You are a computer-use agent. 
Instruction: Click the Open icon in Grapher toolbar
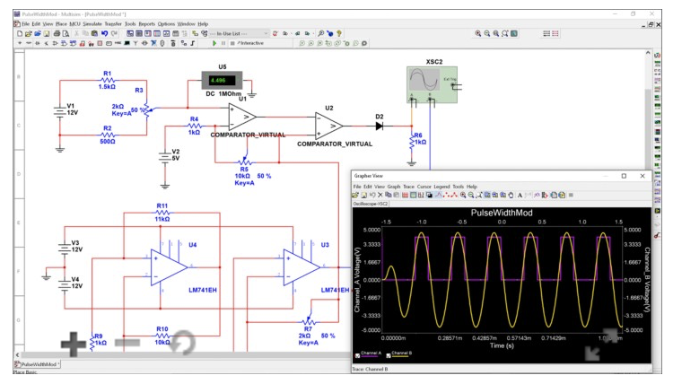355,196
